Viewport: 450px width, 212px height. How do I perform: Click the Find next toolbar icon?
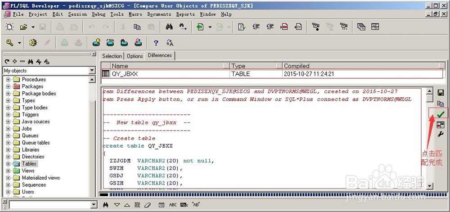[183, 27]
